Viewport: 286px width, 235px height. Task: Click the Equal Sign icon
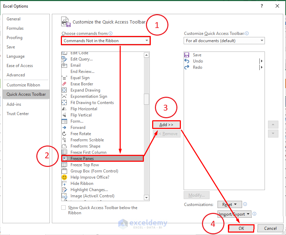[x=64, y=78]
